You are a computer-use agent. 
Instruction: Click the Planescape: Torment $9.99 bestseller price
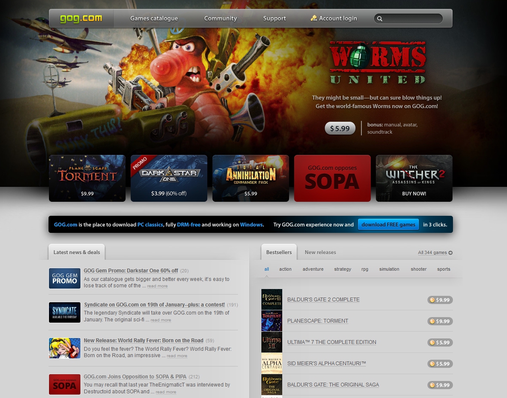[x=440, y=321]
